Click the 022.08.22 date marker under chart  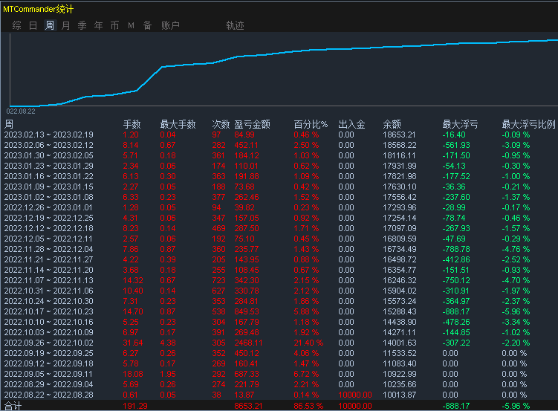coord(21,111)
